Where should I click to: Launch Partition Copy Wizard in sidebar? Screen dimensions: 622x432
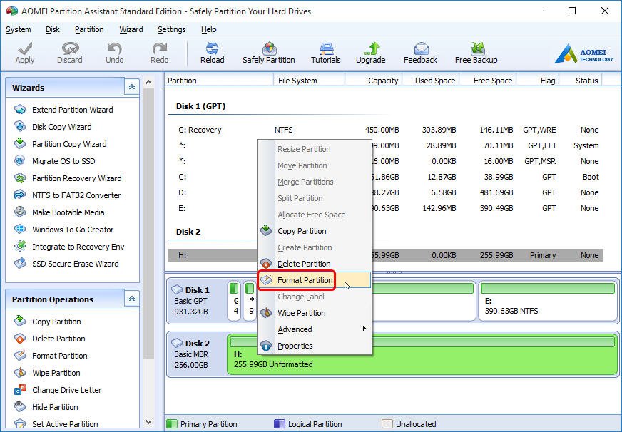61,144
